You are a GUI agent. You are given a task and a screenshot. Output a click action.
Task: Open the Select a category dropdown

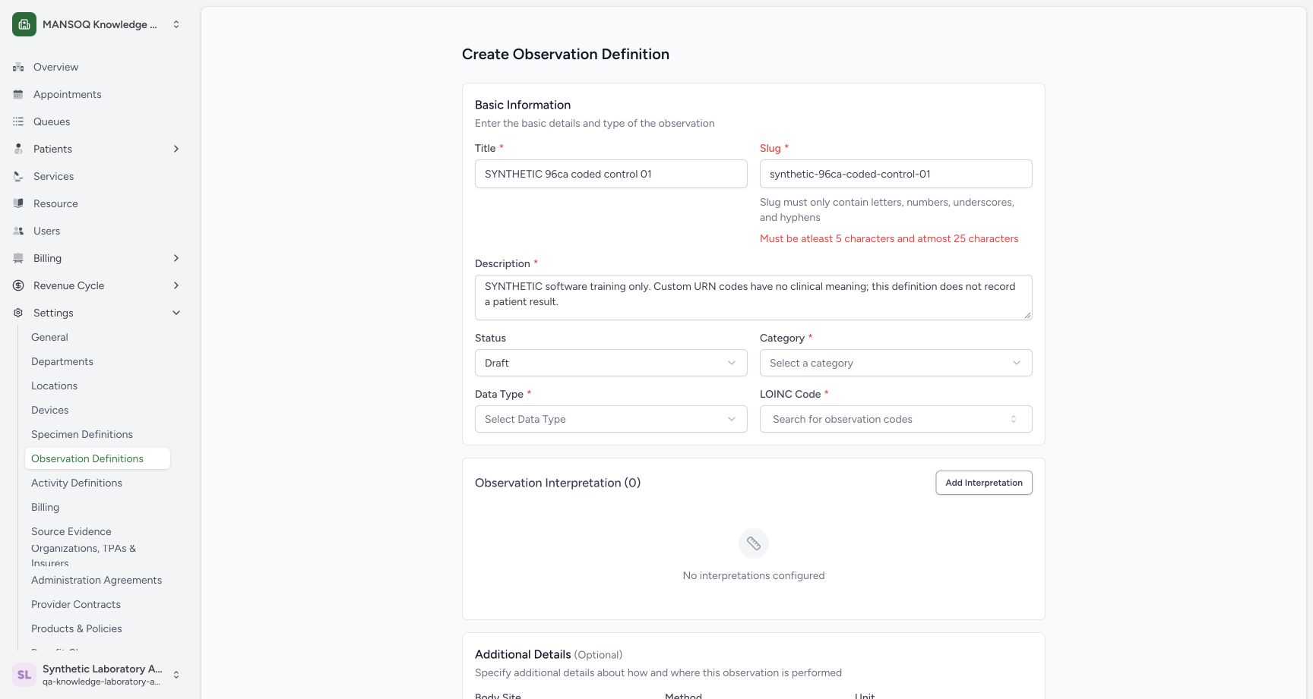pos(896,363)
